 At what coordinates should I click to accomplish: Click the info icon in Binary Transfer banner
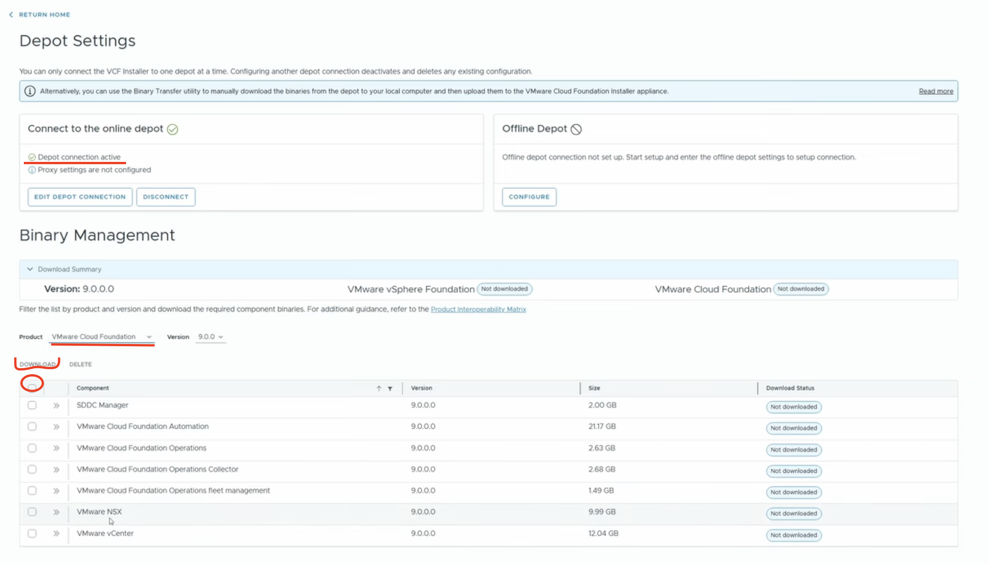(x=30, y=91)
